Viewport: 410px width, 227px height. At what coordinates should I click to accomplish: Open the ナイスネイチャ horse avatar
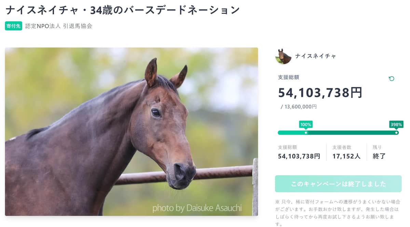point(283,57)
